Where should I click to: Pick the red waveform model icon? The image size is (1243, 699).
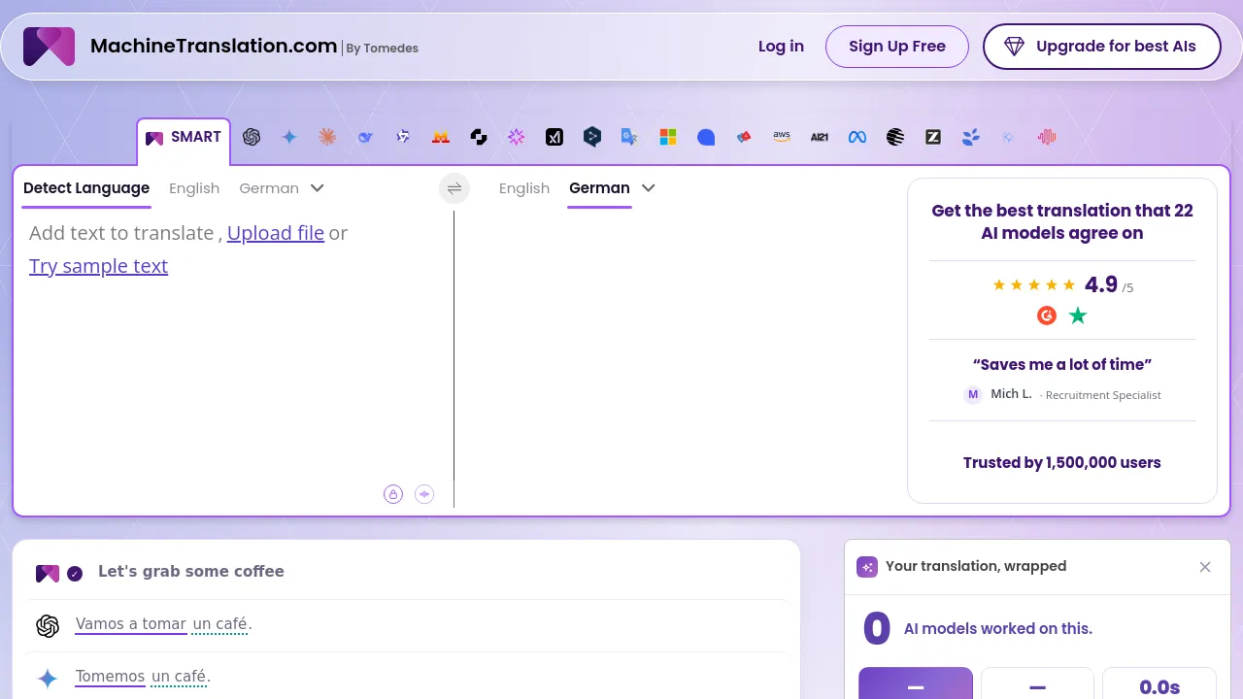(x=1047, y=137)
